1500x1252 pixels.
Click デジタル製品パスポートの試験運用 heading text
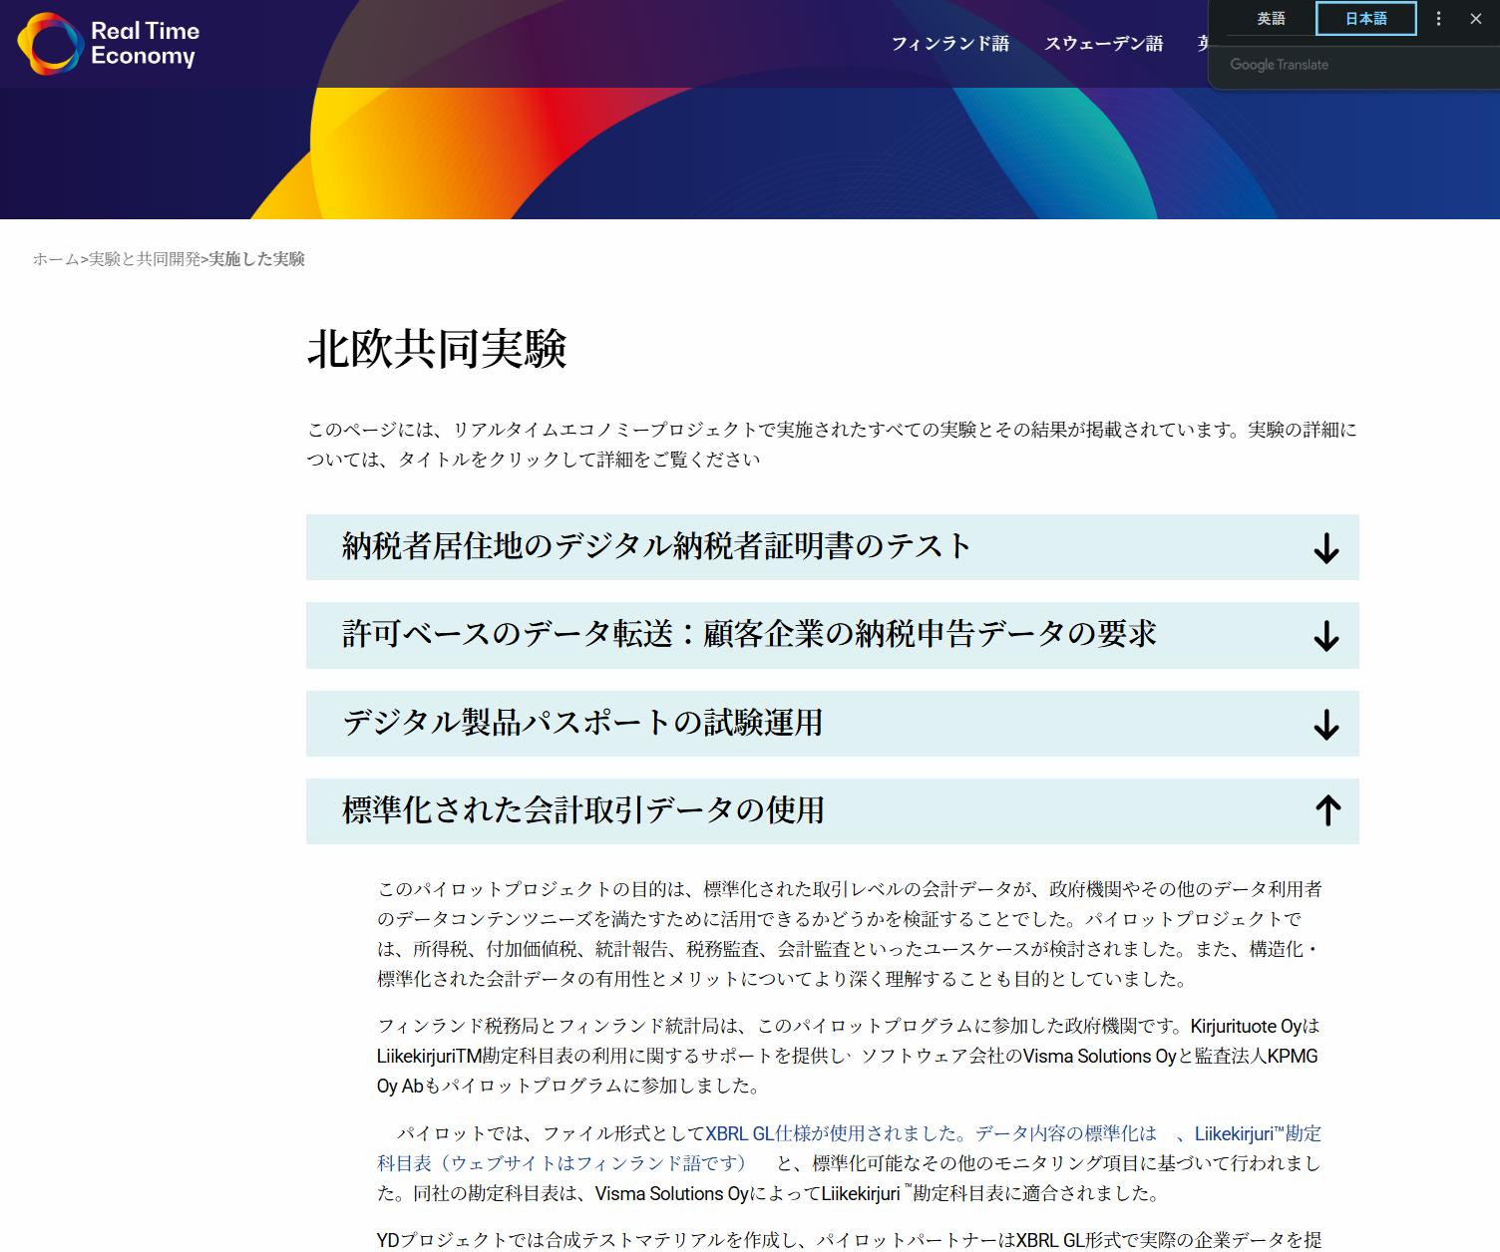click(x=582, y=723)
